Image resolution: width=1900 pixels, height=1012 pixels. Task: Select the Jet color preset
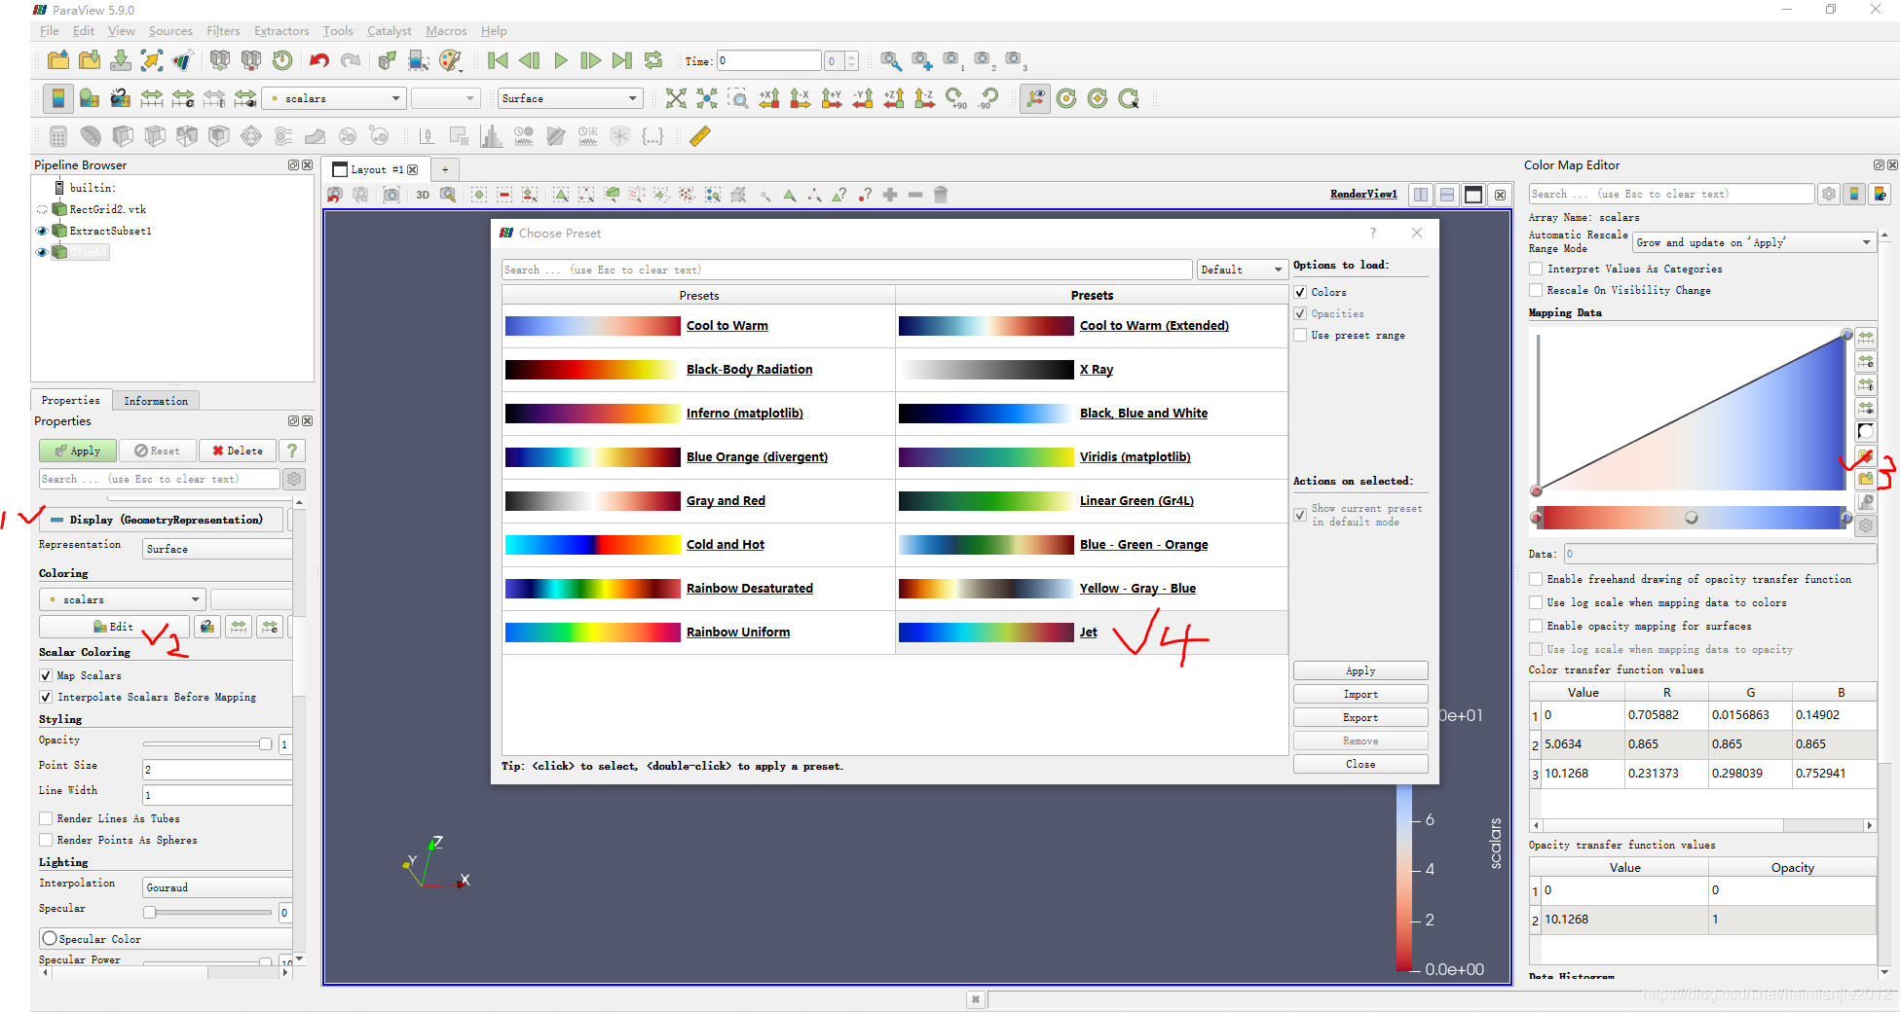click(x=1088, y=632)
